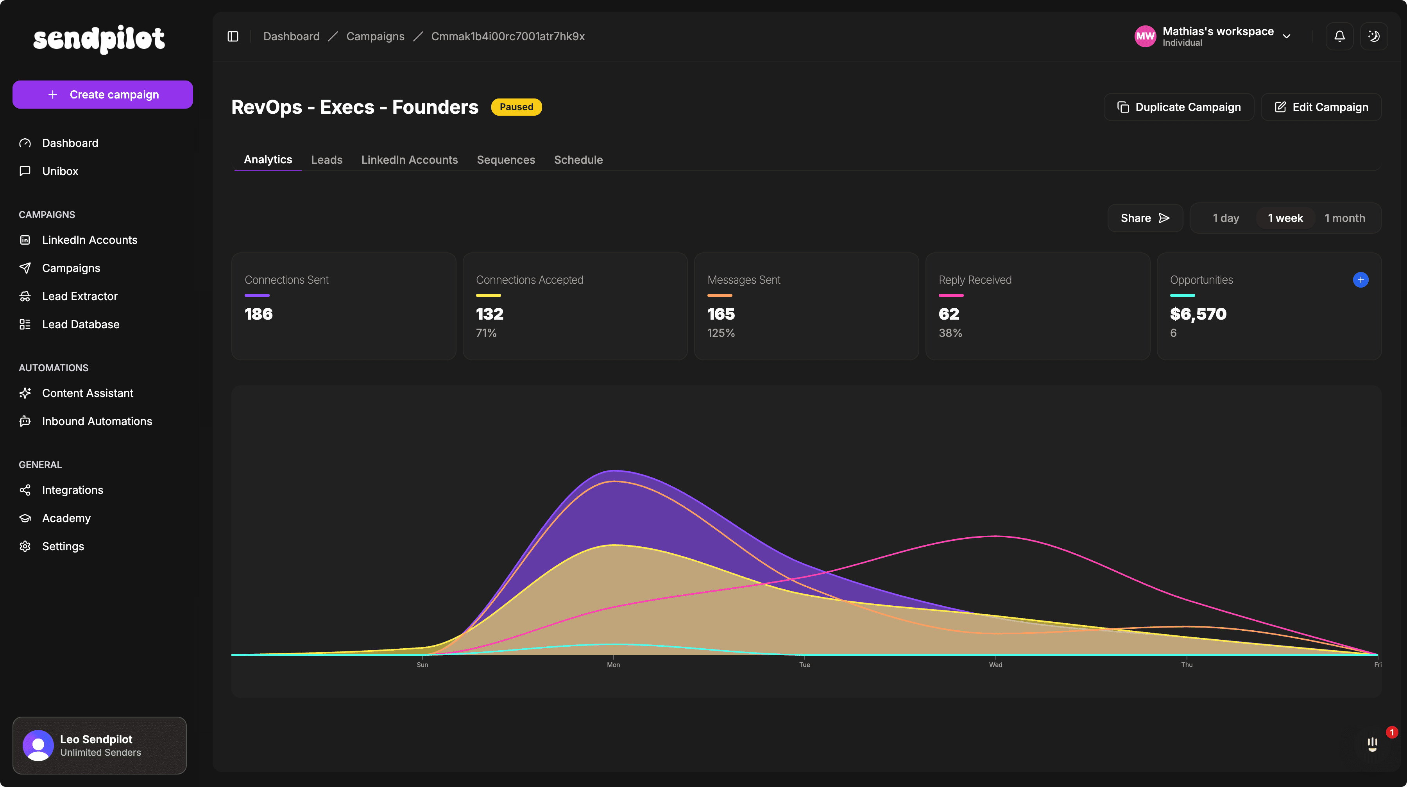Toggle the sidebar collapse icon

click(233, 36)
